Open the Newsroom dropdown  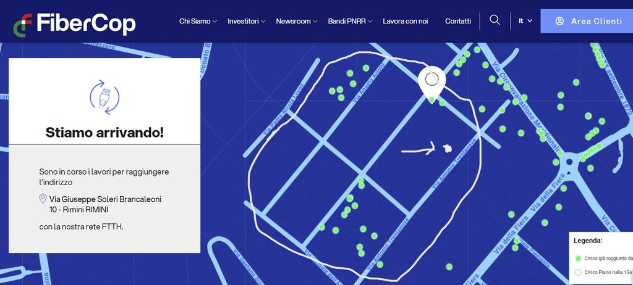click(x=297, y=21)
